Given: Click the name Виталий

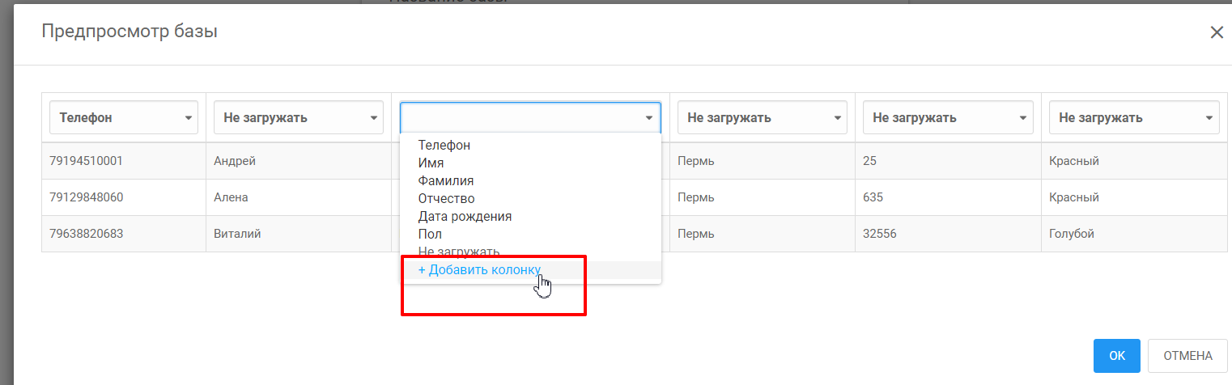Looking at the screenshot, I should click(238, 234).
